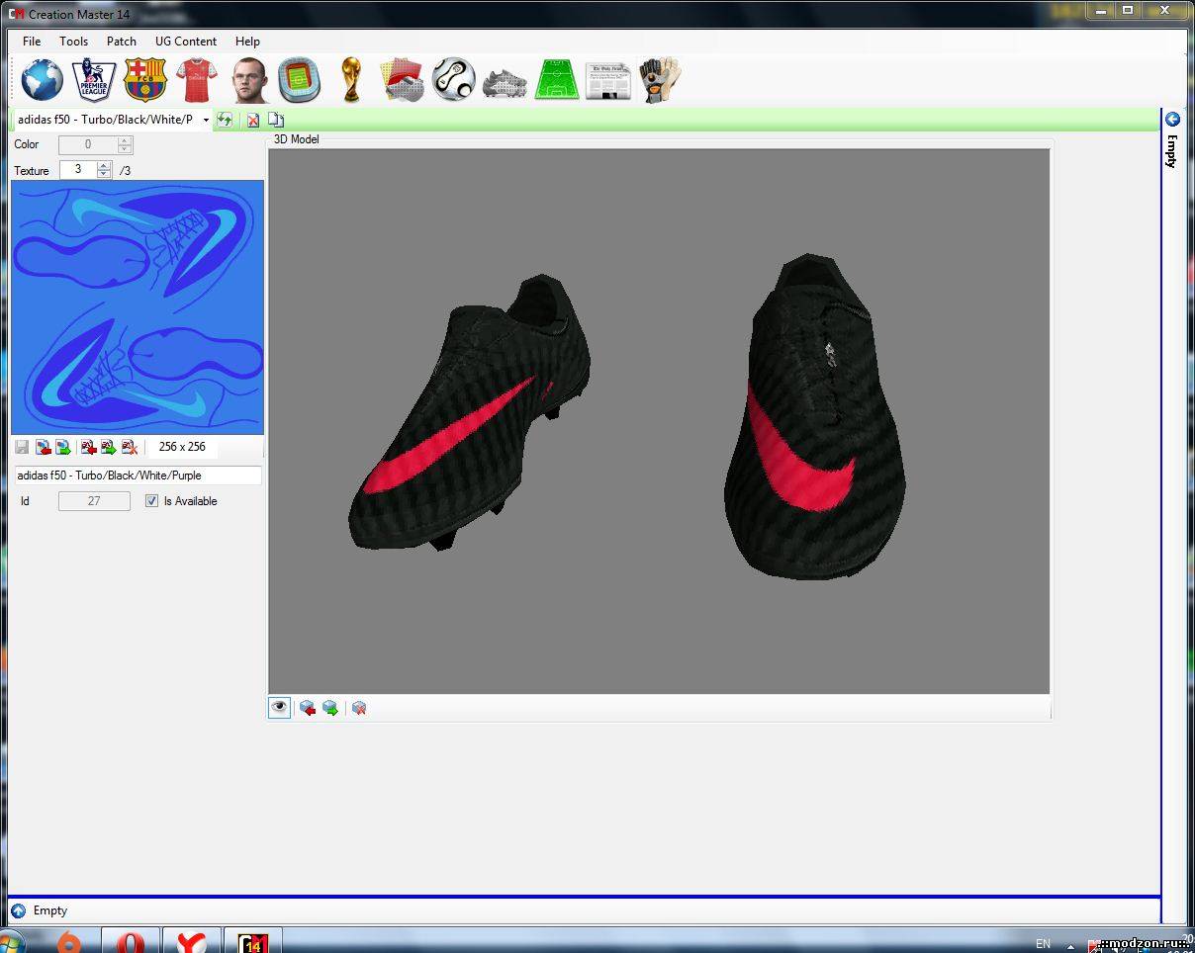Open the stadium editor icon
Image resolution: width=1195 pixels, height=953 pixels.
coord(299,80)
